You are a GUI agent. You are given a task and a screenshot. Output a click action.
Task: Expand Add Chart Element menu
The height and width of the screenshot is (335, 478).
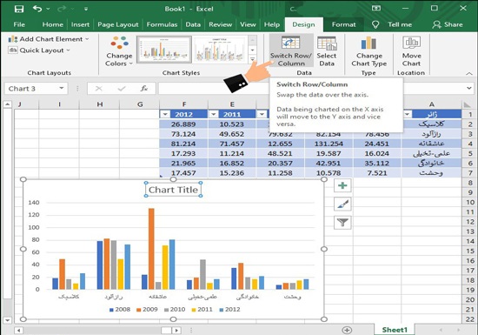(49, 39)
